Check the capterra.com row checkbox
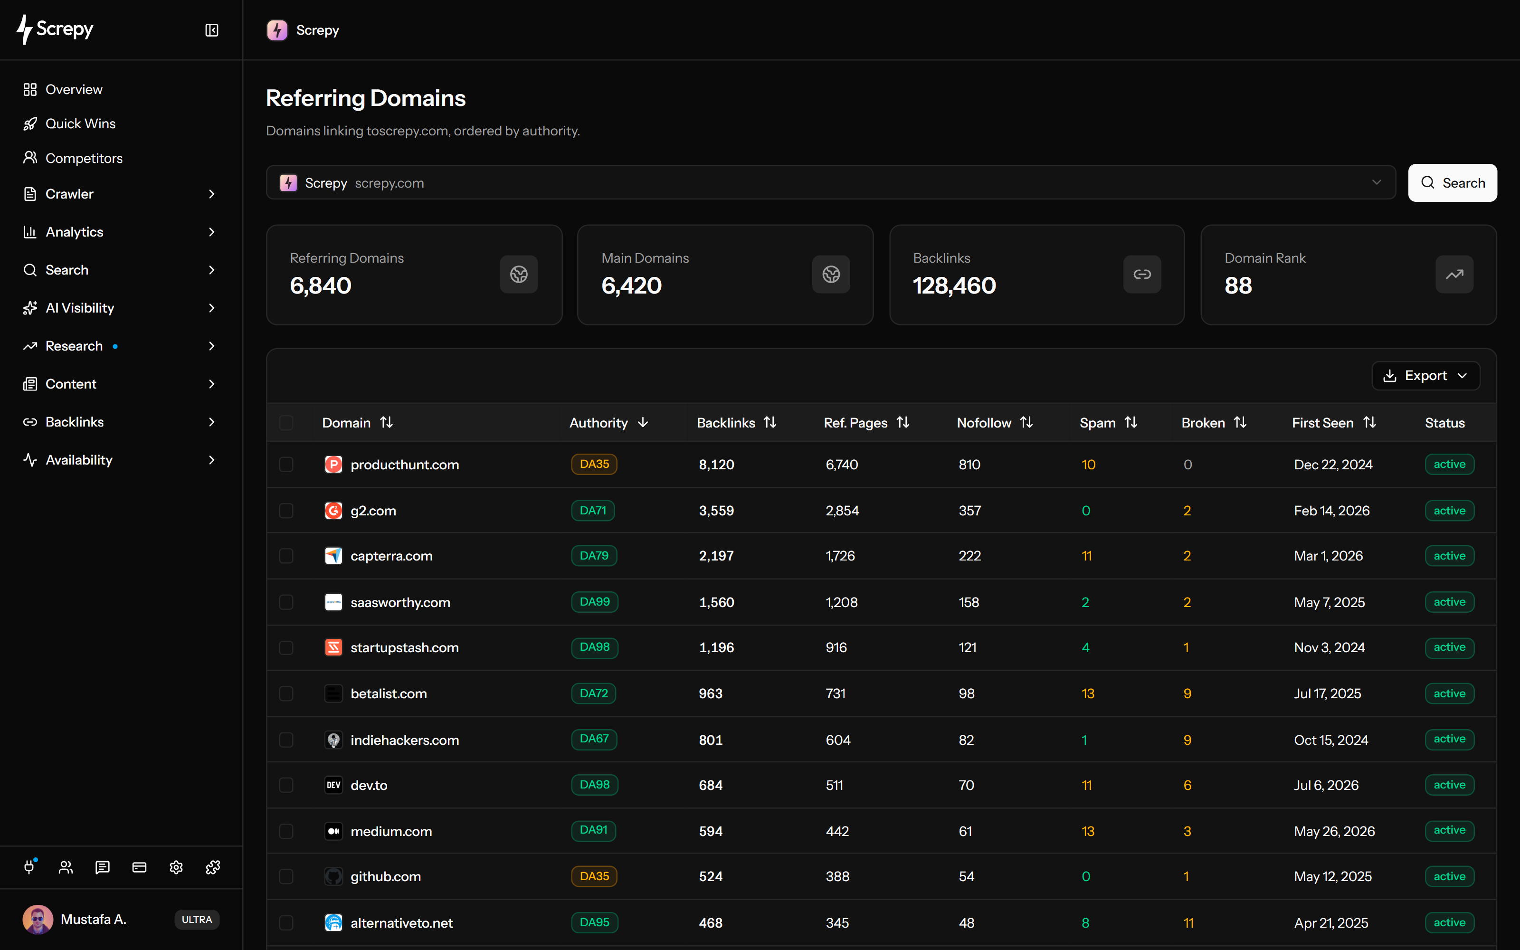The width and height of the screenshot is (1520, 950). tap(286, 556)
